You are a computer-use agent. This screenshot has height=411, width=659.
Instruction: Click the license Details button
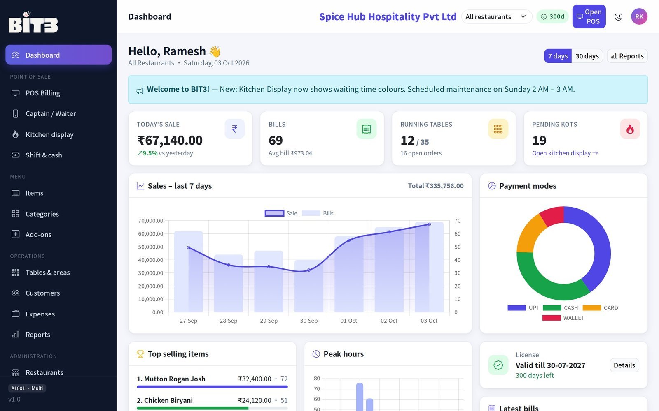624,365
